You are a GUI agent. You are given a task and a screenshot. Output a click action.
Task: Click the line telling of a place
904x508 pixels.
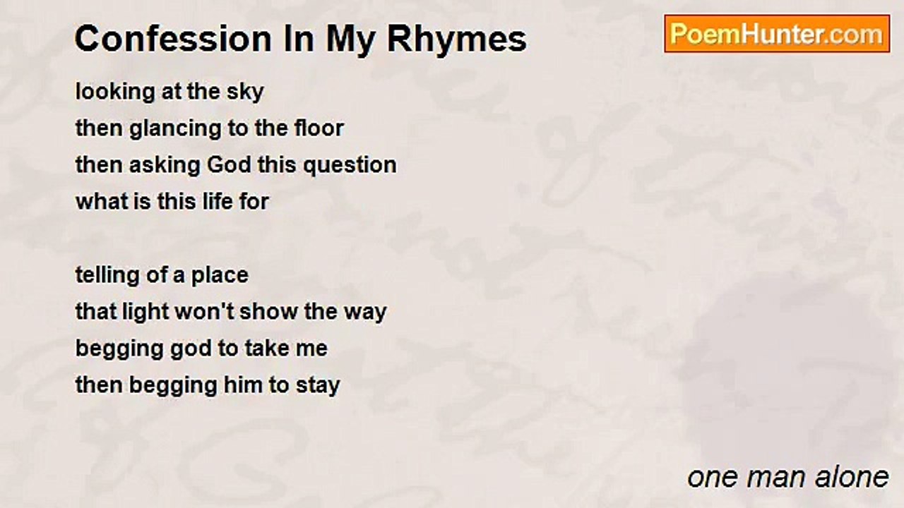click(x=162, y=275)
